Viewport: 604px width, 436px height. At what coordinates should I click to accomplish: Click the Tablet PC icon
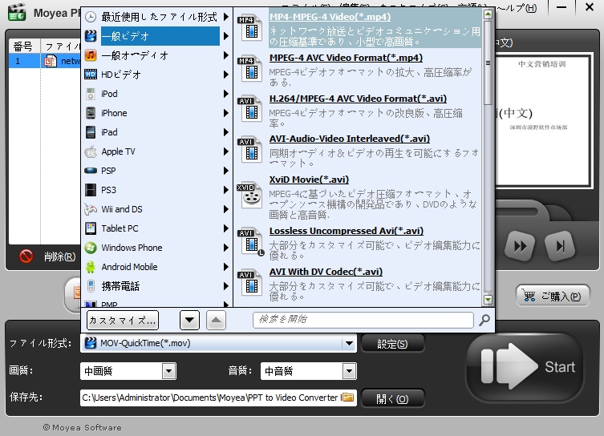tap(91, 228)
